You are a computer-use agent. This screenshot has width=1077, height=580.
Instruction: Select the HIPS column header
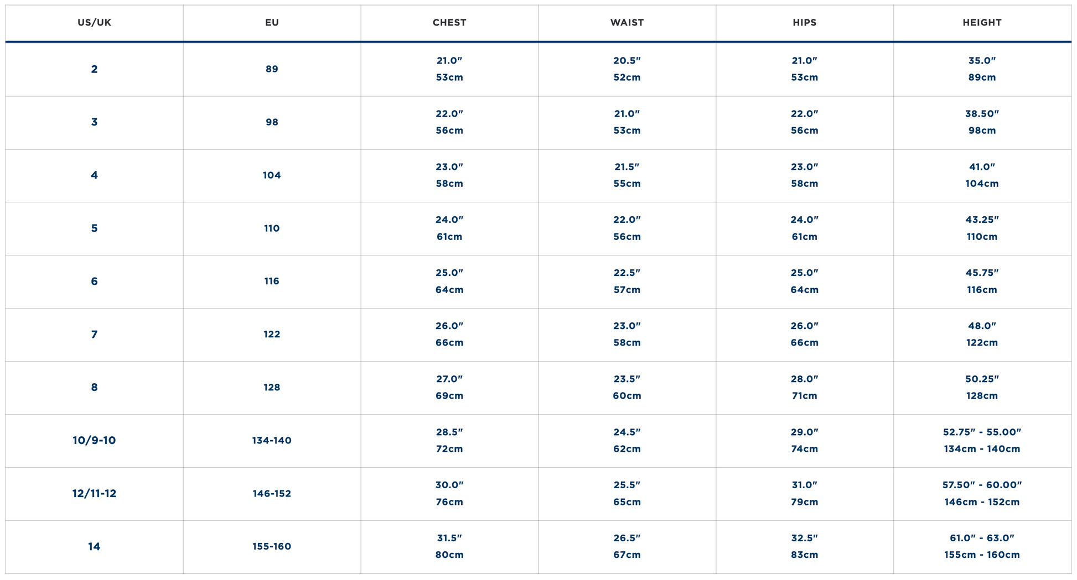pos(805,23)
